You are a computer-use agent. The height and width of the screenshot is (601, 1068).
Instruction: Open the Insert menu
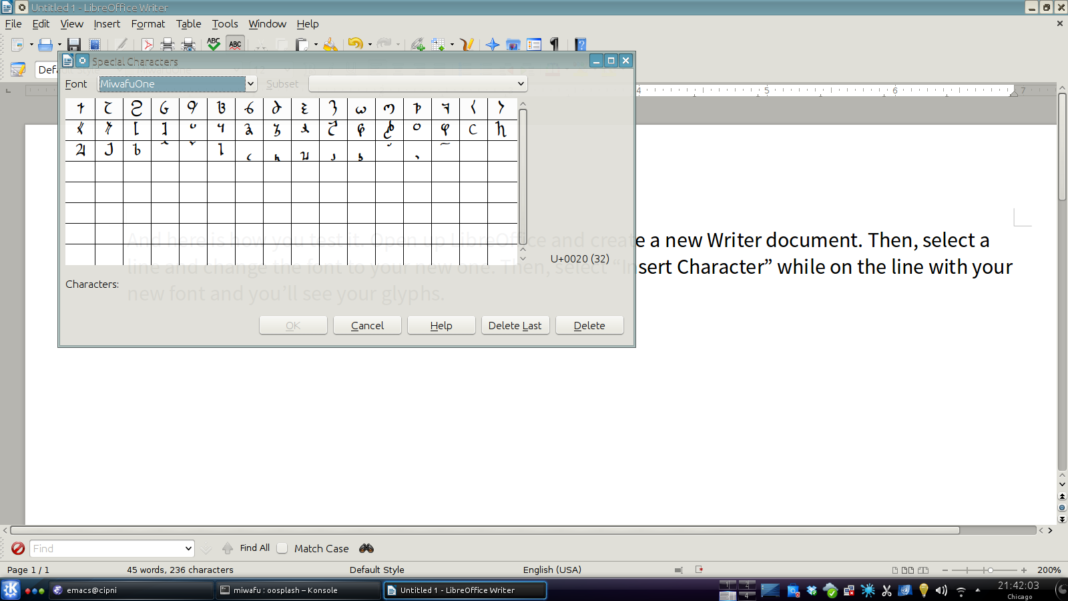pos(107,24)
